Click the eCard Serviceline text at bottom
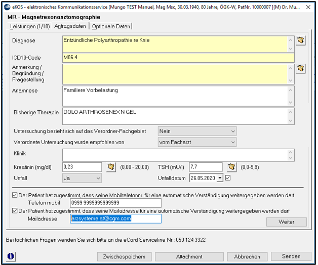The image size is (318, 265). click(x=106, y=240)
